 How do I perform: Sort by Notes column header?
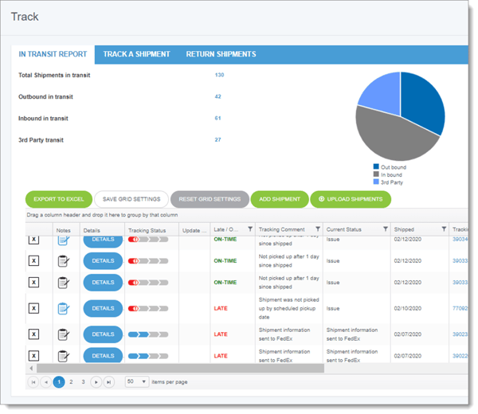pyautogui.click(x=64, y=231)
